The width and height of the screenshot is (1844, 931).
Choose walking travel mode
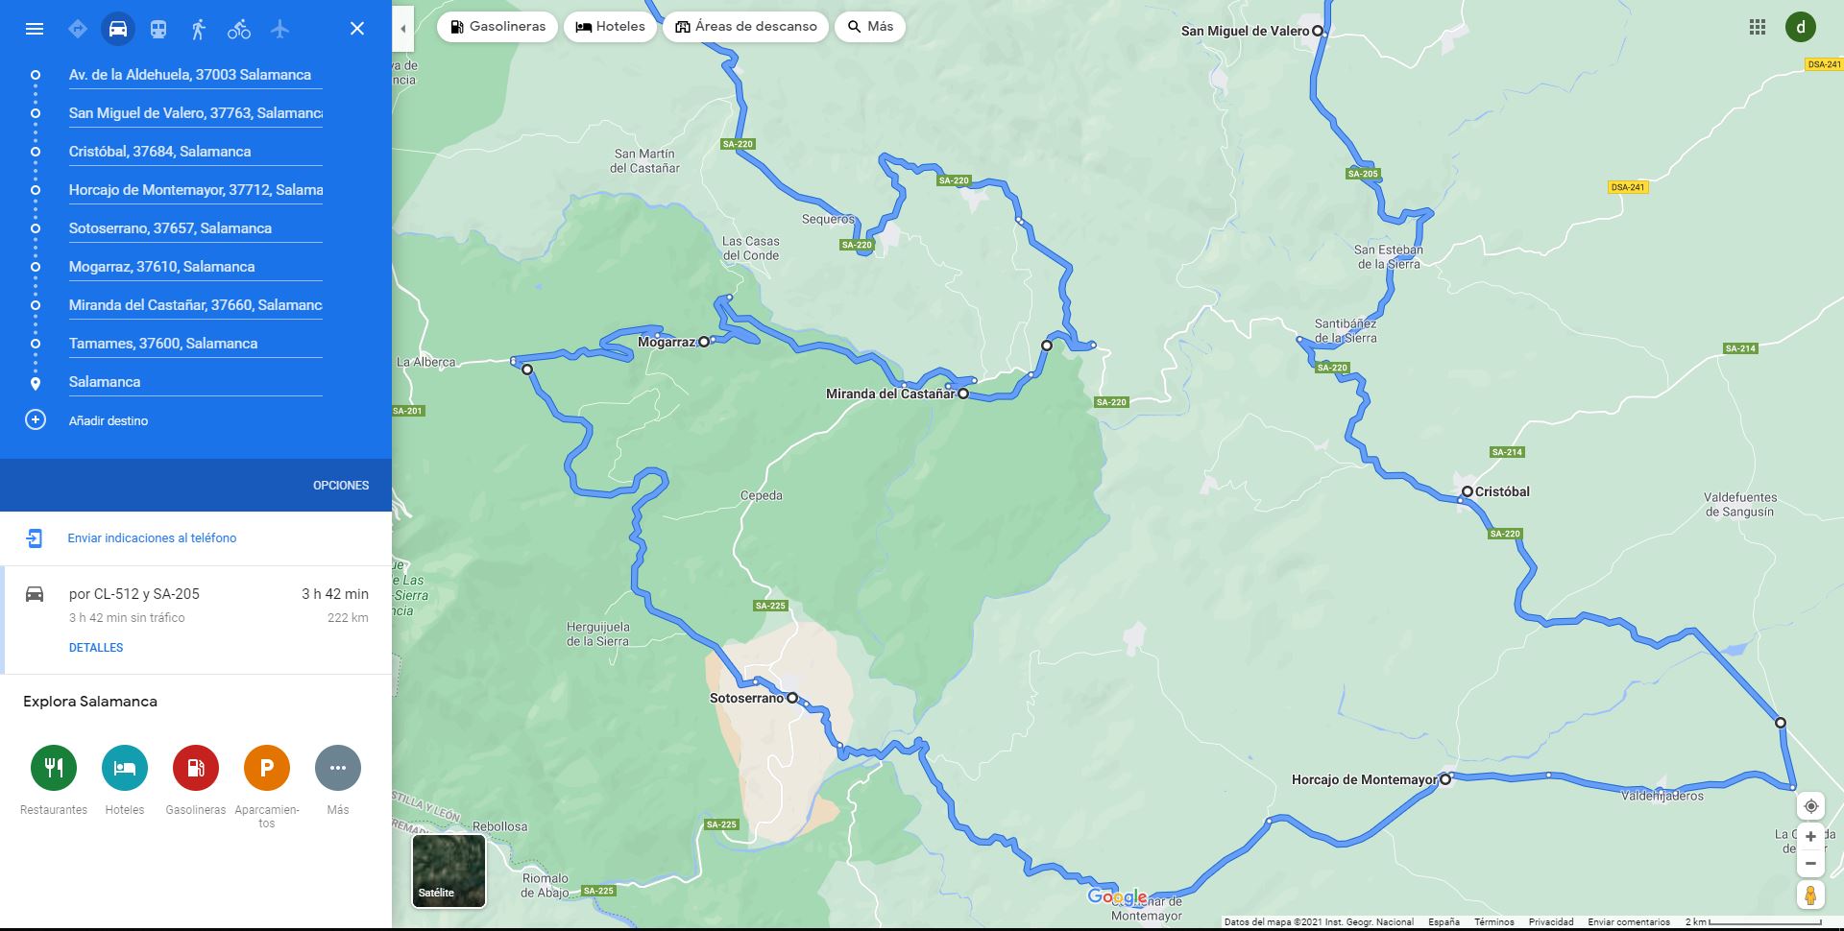coord(199,29)
